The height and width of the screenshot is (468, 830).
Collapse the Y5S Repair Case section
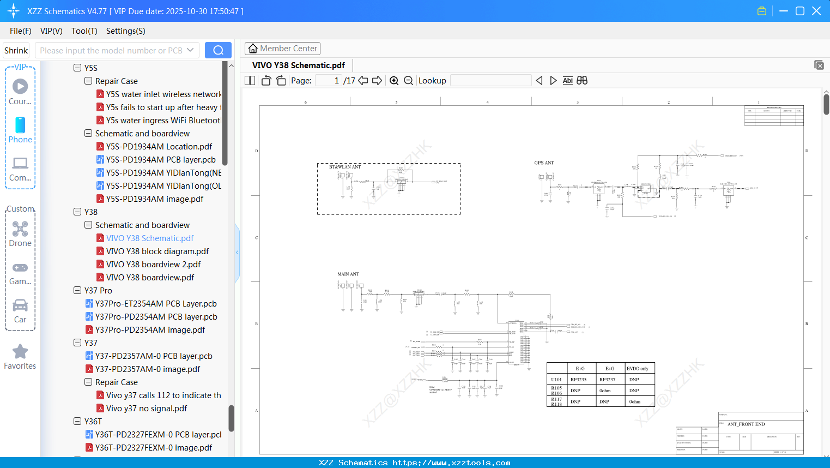click(x=88, y=81)
